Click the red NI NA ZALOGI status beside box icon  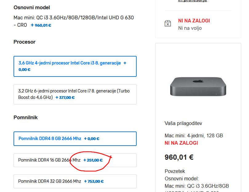pos(194,21)
